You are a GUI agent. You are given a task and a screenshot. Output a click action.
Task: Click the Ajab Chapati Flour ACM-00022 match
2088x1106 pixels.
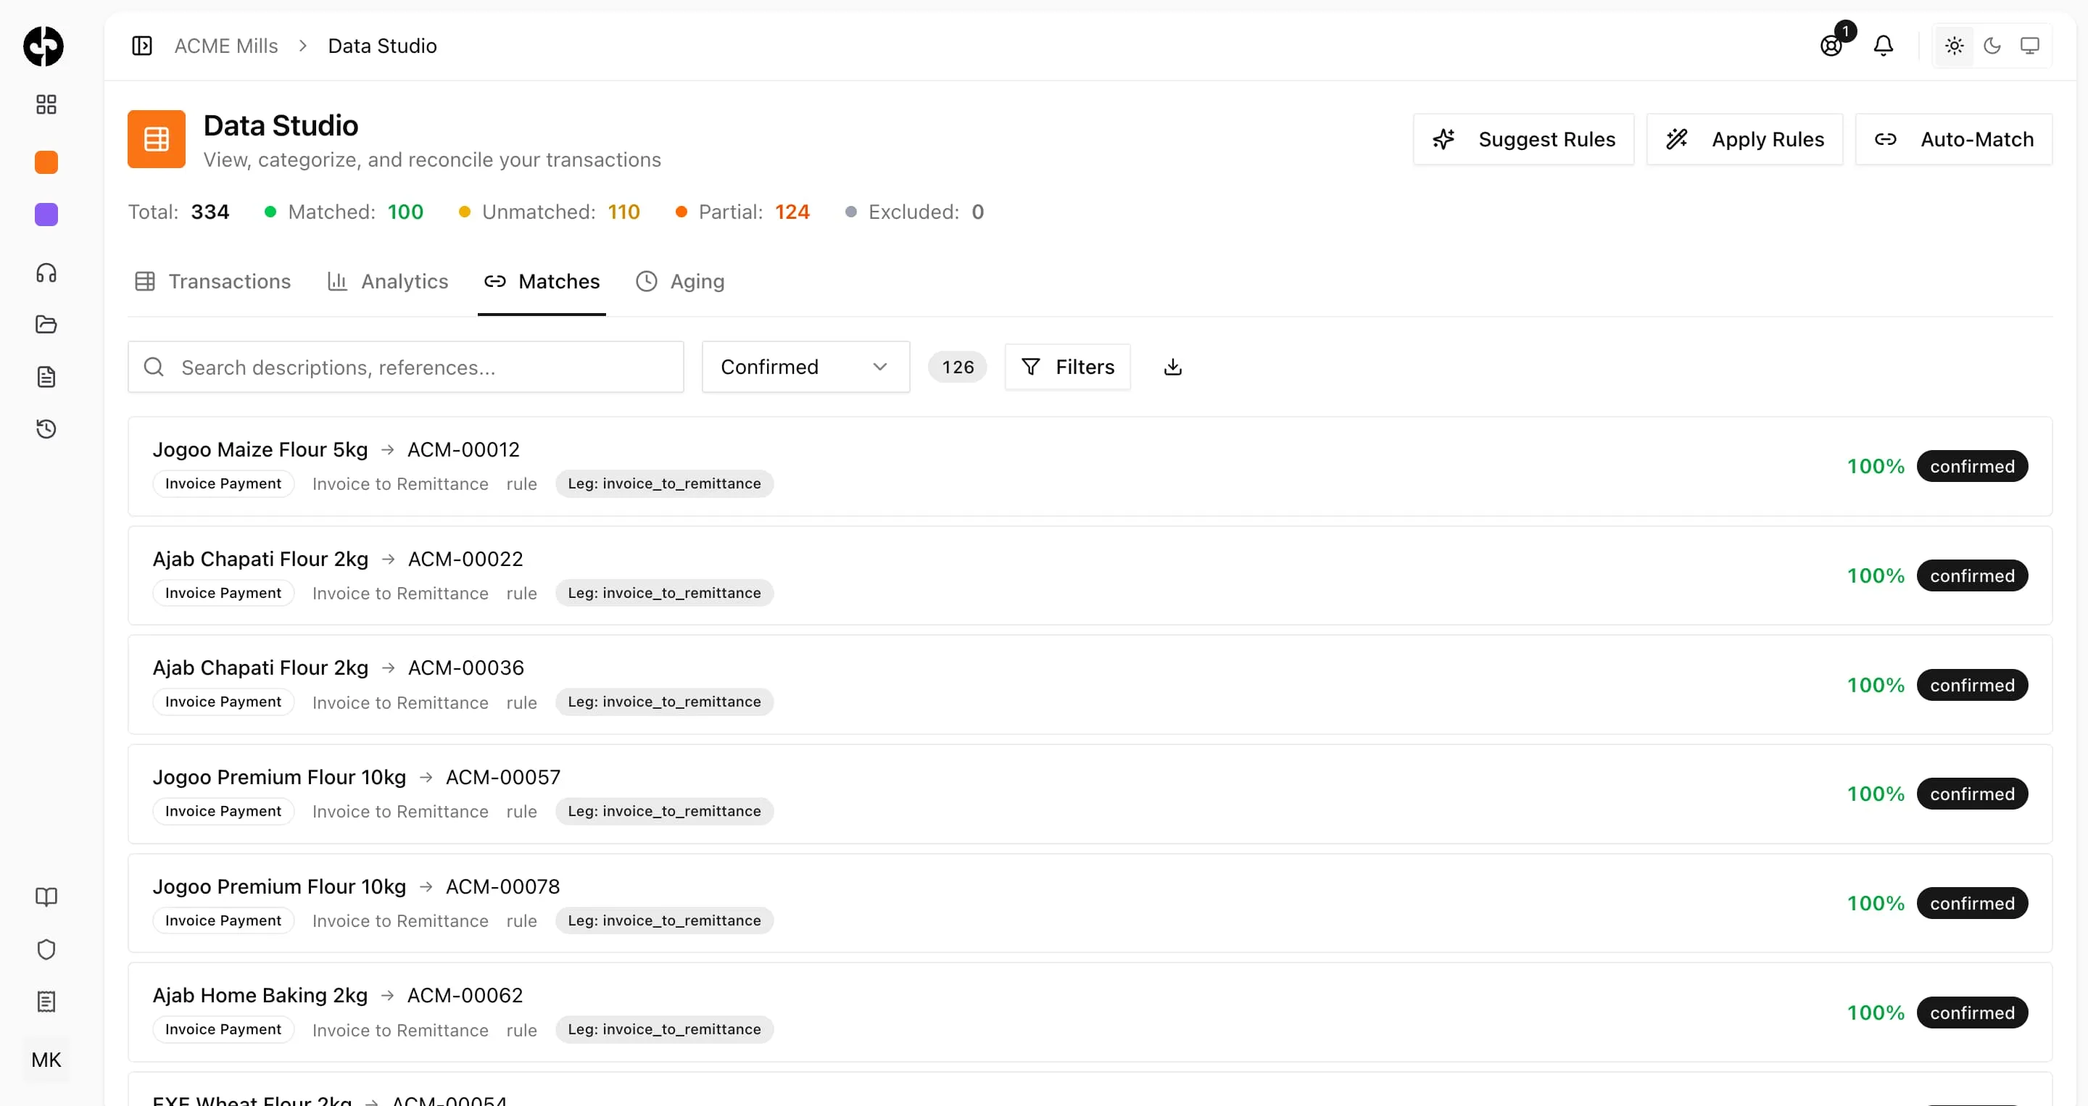point(1090,575)
